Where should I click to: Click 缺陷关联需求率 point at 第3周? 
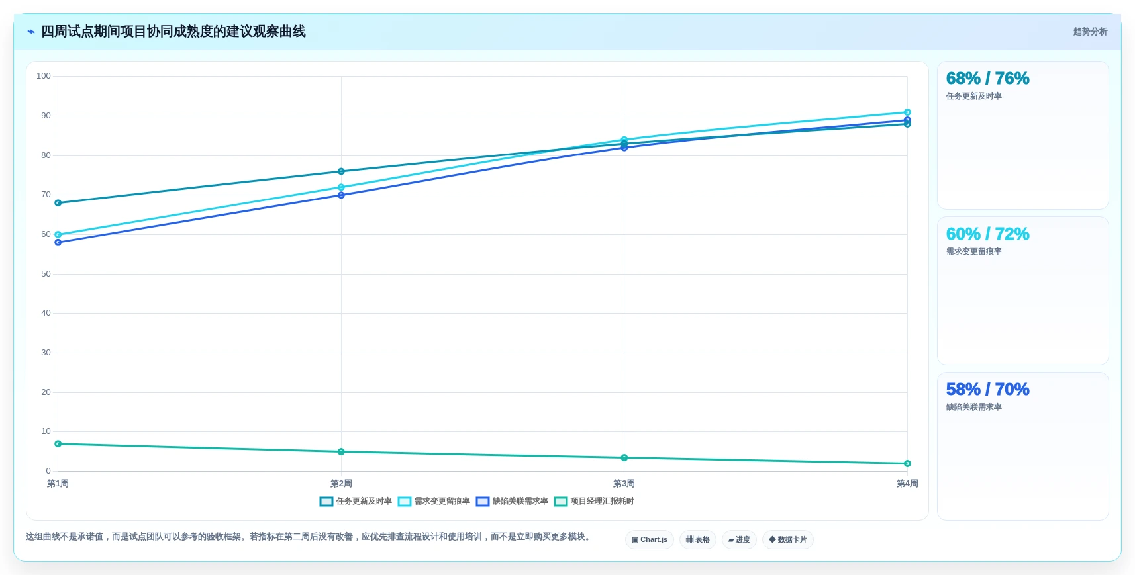click(624, 148)
